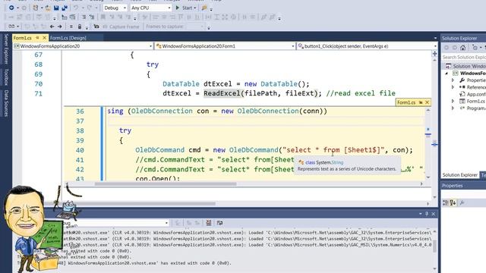Click the editor horizontal scrollbar thumb

[x=130, y=204]
